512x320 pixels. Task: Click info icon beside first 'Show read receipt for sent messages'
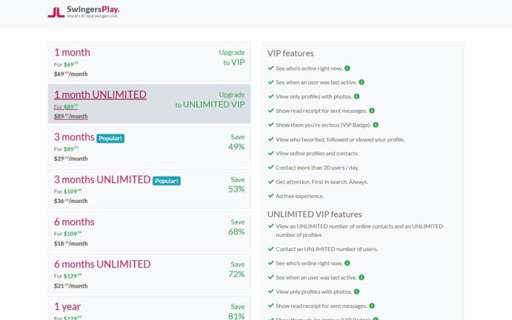372,111
